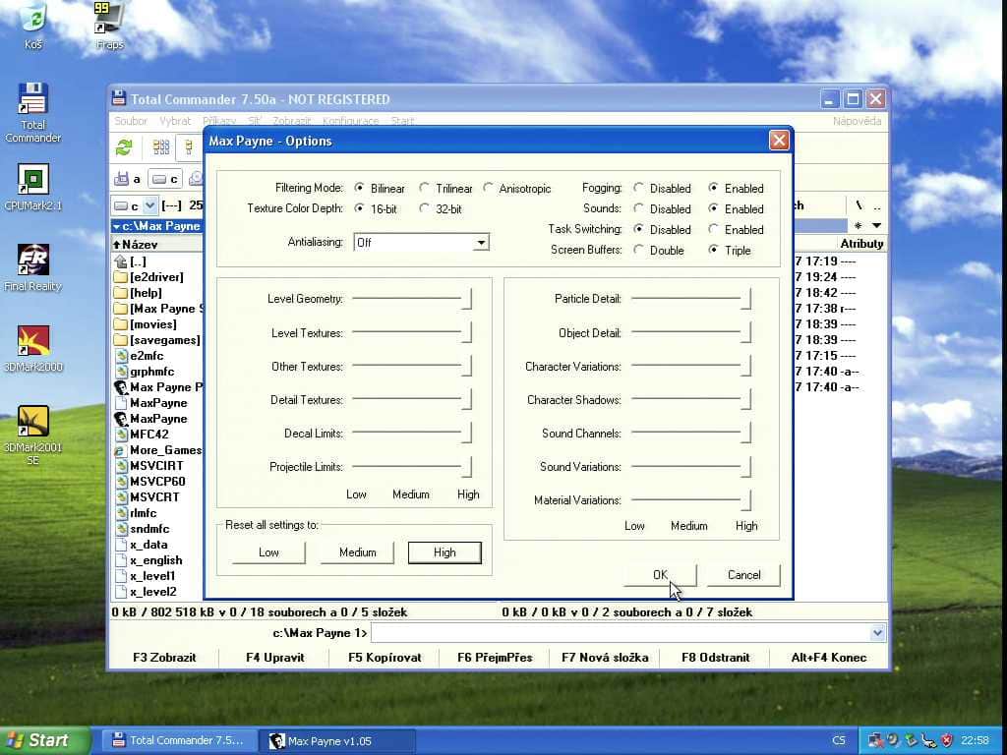
Task: Open the drive c dropdown in left panel
Action: (149, 205)
